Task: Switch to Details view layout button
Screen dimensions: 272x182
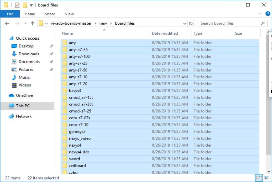Action: [259, 178]
